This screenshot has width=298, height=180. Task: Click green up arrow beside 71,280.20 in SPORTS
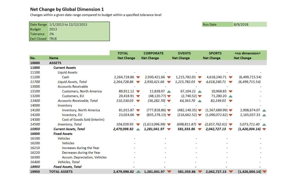pos(230,96)
